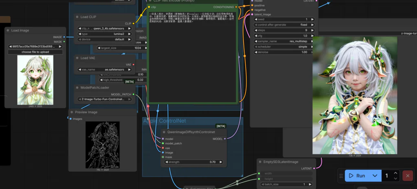Collapse the Load CLIP node via its dot
Screen dimensions: 417x189
pyautogui.click(x=77, y=17)
